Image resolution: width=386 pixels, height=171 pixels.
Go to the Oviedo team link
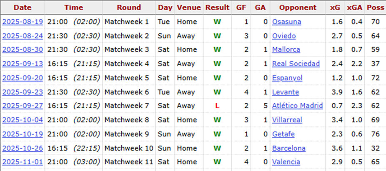pyautogui.click(x=284, y=36)
